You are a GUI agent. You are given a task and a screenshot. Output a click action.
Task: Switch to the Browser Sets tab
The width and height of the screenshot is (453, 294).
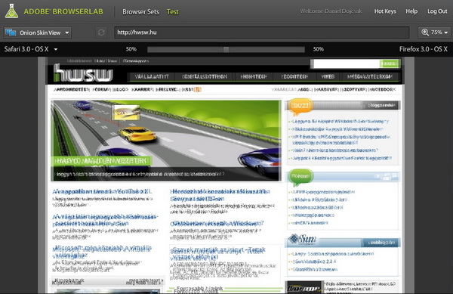pyautogui.click(x=140, y=12)
